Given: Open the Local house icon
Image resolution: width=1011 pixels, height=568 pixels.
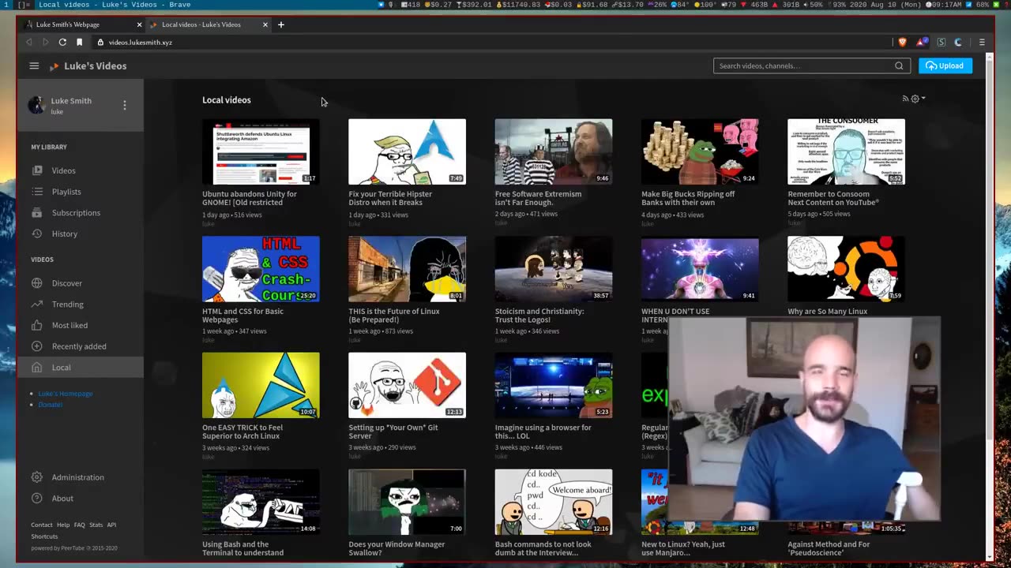Looking at the screenshot, I should [x=37, y=367].
